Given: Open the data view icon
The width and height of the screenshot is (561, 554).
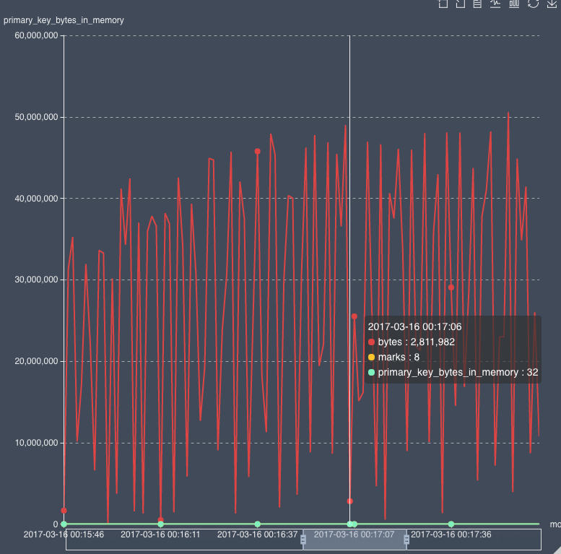Looking at the screenshot, I should click(477, 4).
